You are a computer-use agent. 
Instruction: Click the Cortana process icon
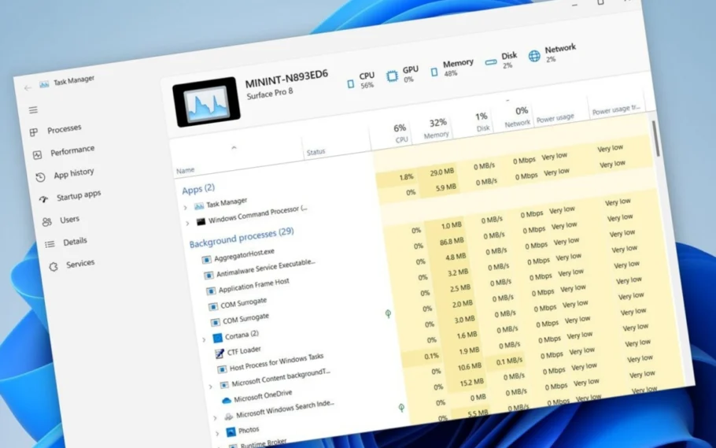(x=218, y=338)
